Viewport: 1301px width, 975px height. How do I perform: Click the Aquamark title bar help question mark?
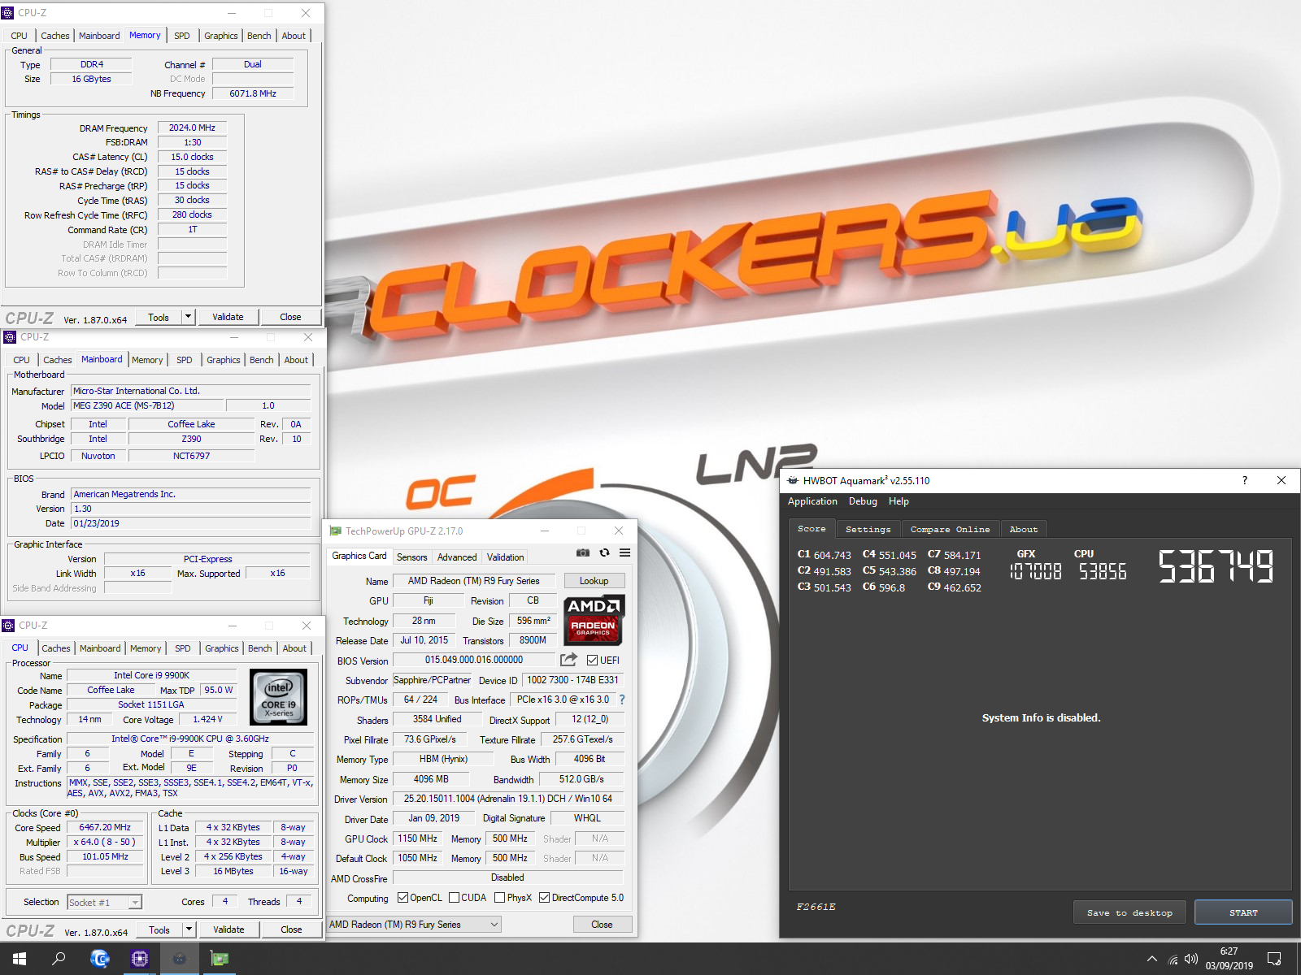point(1244,480)
